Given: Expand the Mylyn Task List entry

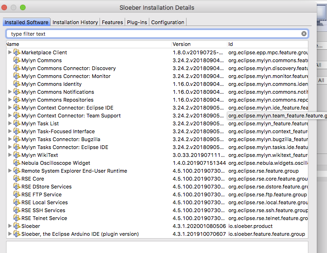Looking at the screenshot, I should (10, 123).
